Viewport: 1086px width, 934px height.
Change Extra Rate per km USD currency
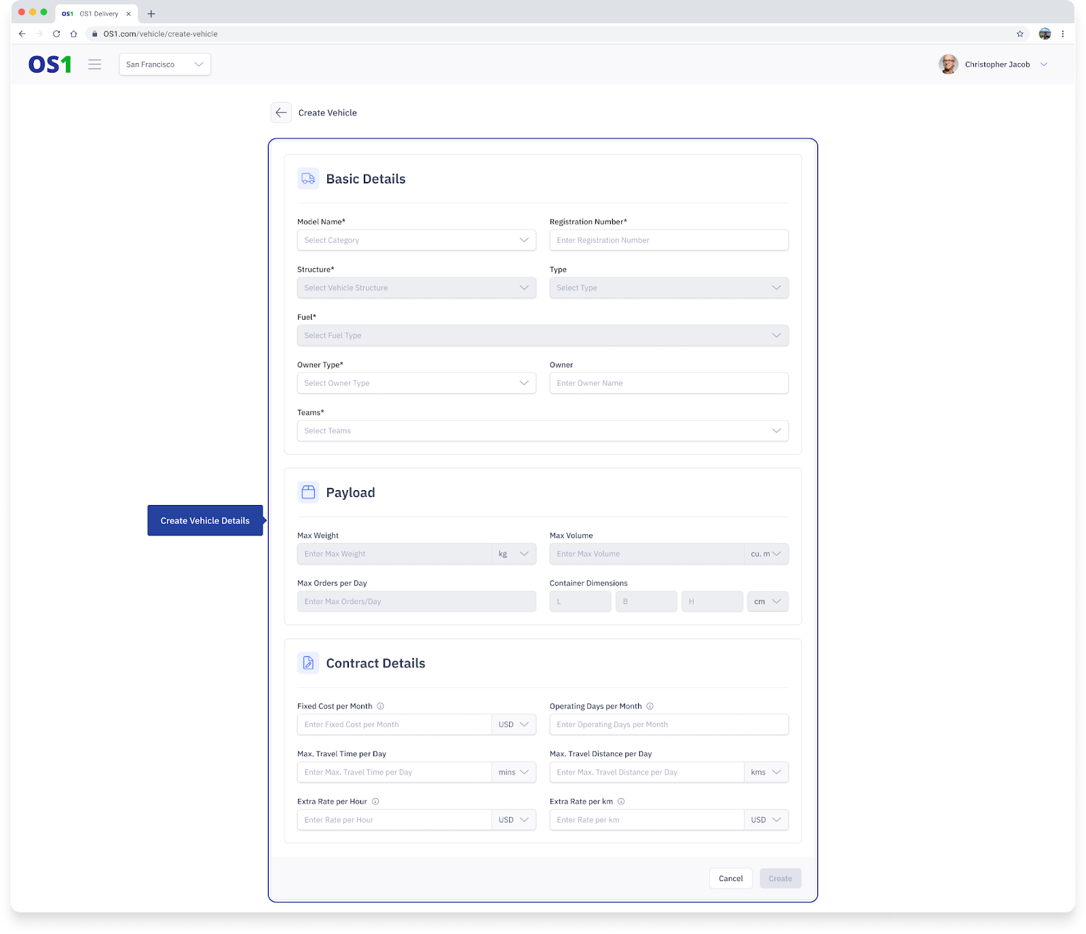tap(766, 820)
